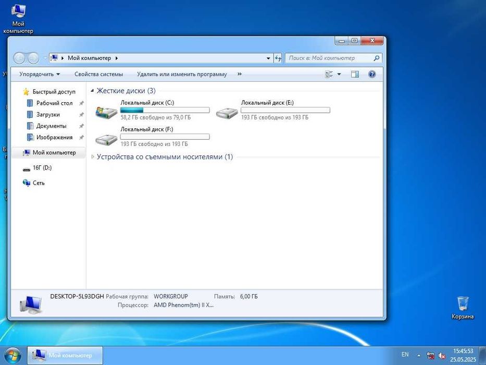Click computer icon in details pane
486x365 pixels.
[30, 305]
